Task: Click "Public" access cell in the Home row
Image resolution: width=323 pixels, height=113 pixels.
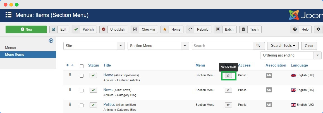Action: (242, 75)
